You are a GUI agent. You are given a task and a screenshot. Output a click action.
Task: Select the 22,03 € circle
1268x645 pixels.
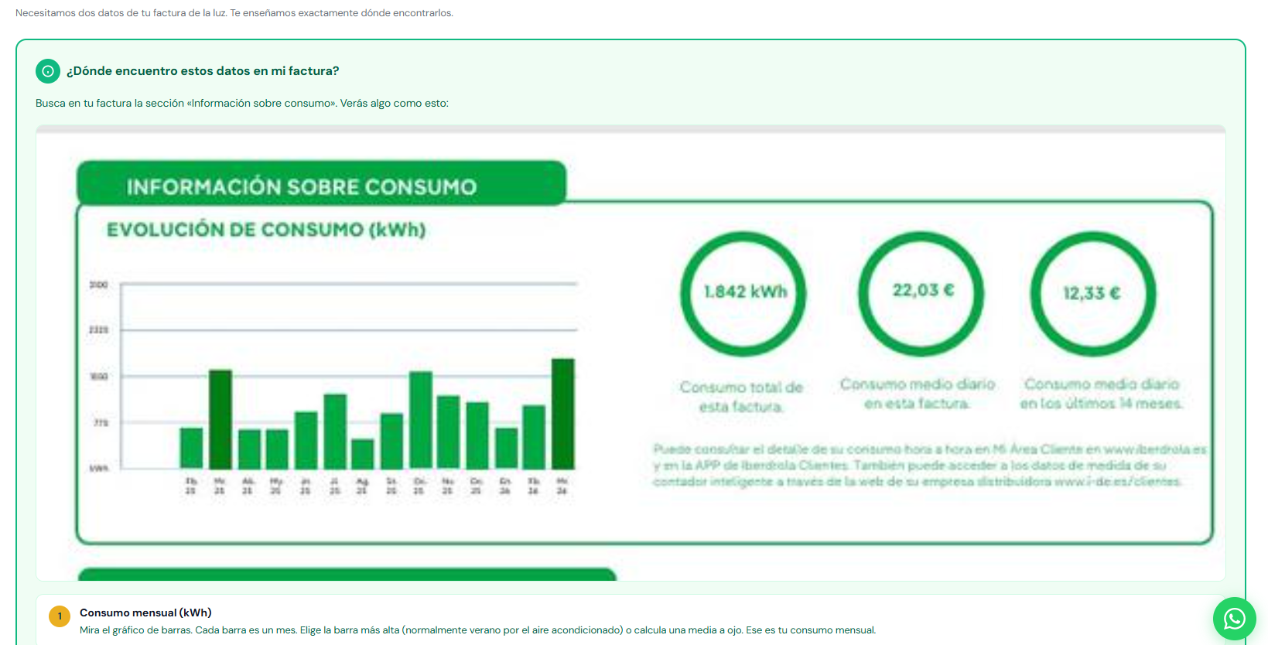coord(921,293)
